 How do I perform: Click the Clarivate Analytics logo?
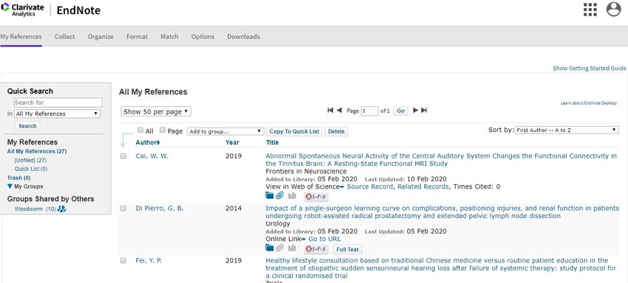tap(22, 10)
